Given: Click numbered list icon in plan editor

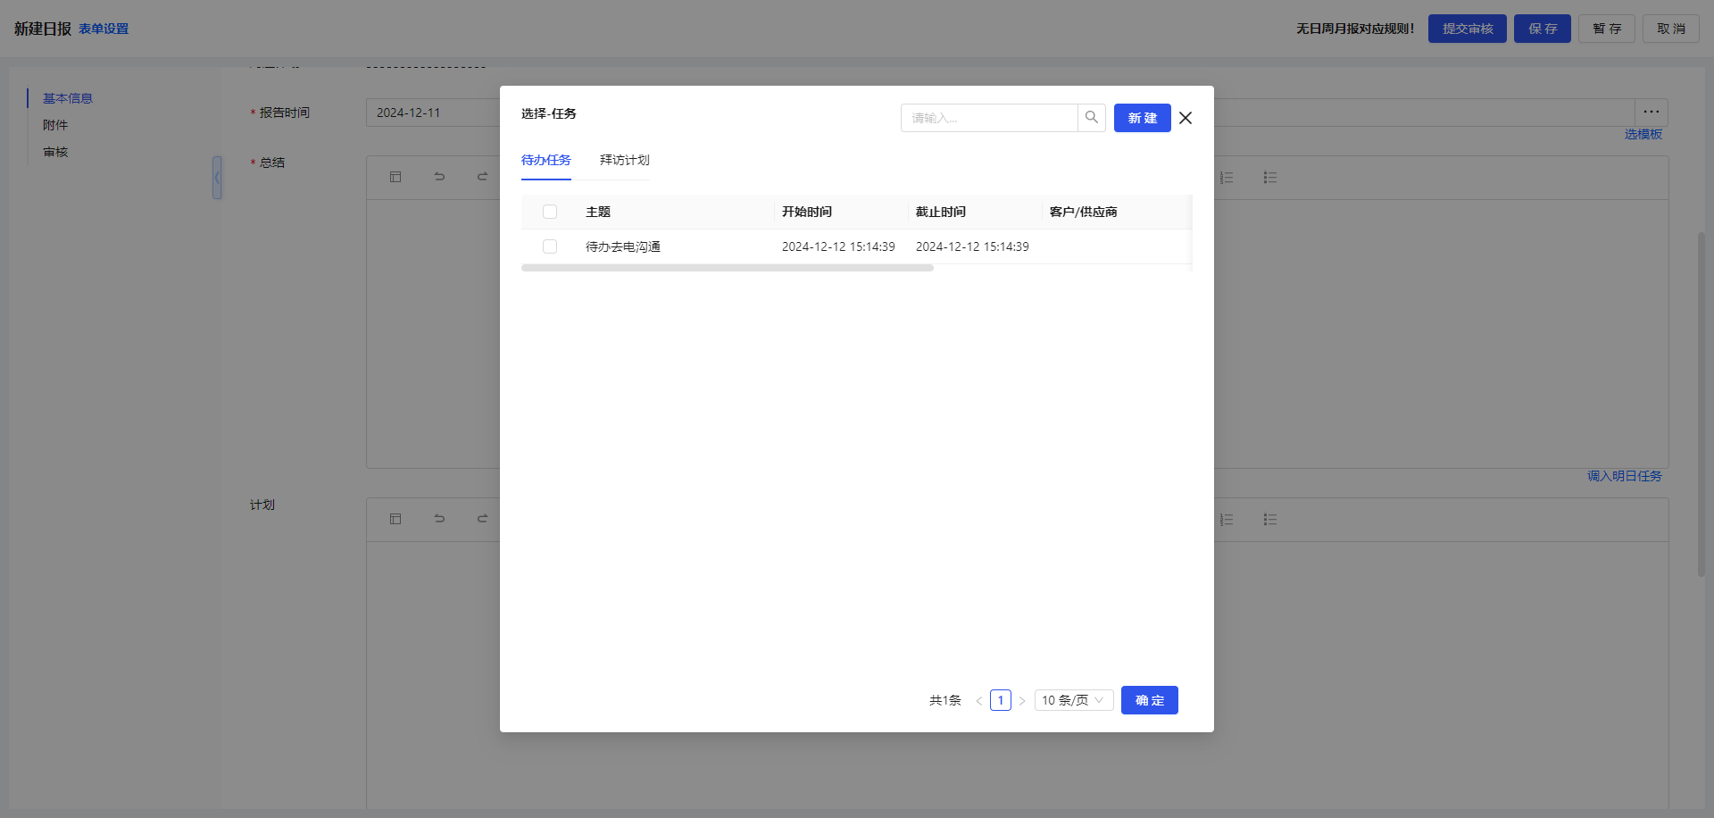Looking at the screenshot, I should pyautogui.click(x=1227, y=520).
